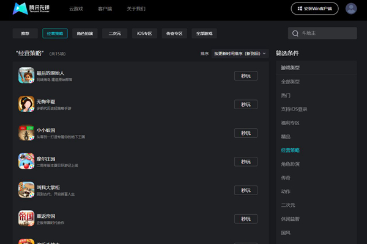Click 秒玩 for 叫我大掌柜
The width and height of the screenshot is (367, 244).
[x=246, y=190]
